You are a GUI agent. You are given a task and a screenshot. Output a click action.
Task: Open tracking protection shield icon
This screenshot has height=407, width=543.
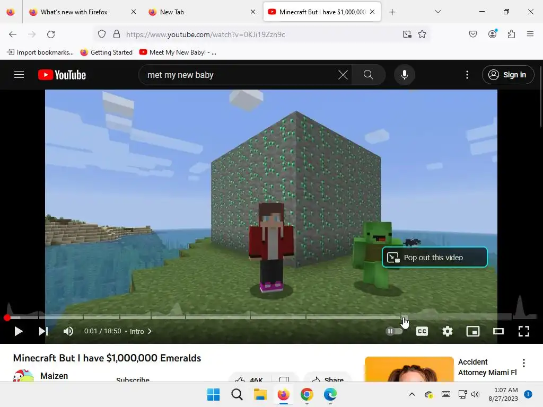101,34
